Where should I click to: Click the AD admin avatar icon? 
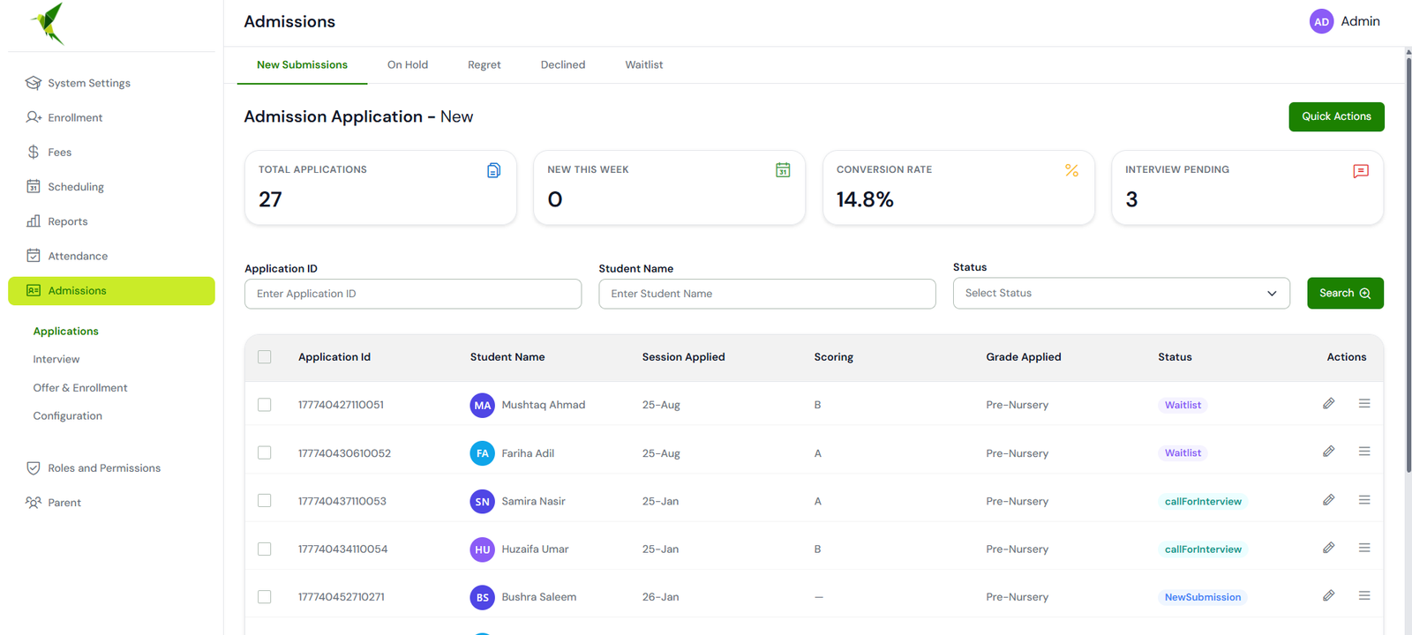(1321, 22)
